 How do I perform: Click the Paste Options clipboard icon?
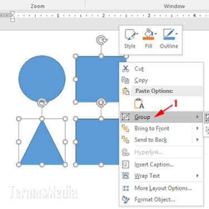[x=126, y=91]
